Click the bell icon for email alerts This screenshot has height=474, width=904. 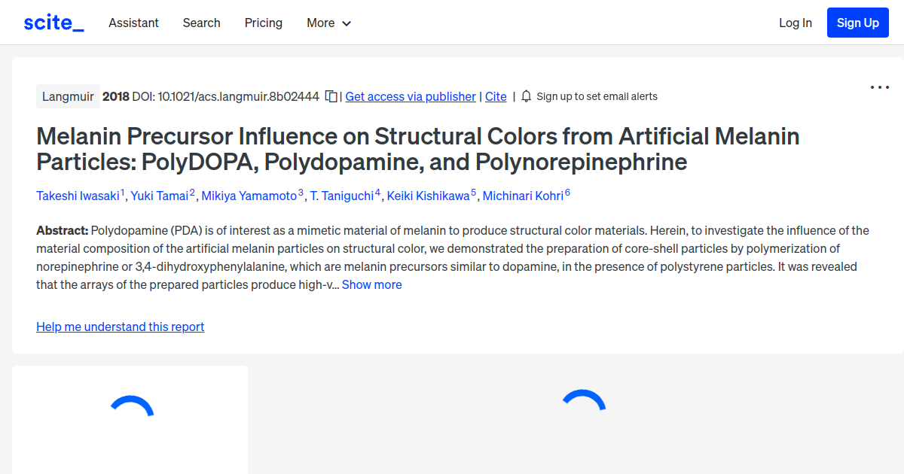(526, 96)
